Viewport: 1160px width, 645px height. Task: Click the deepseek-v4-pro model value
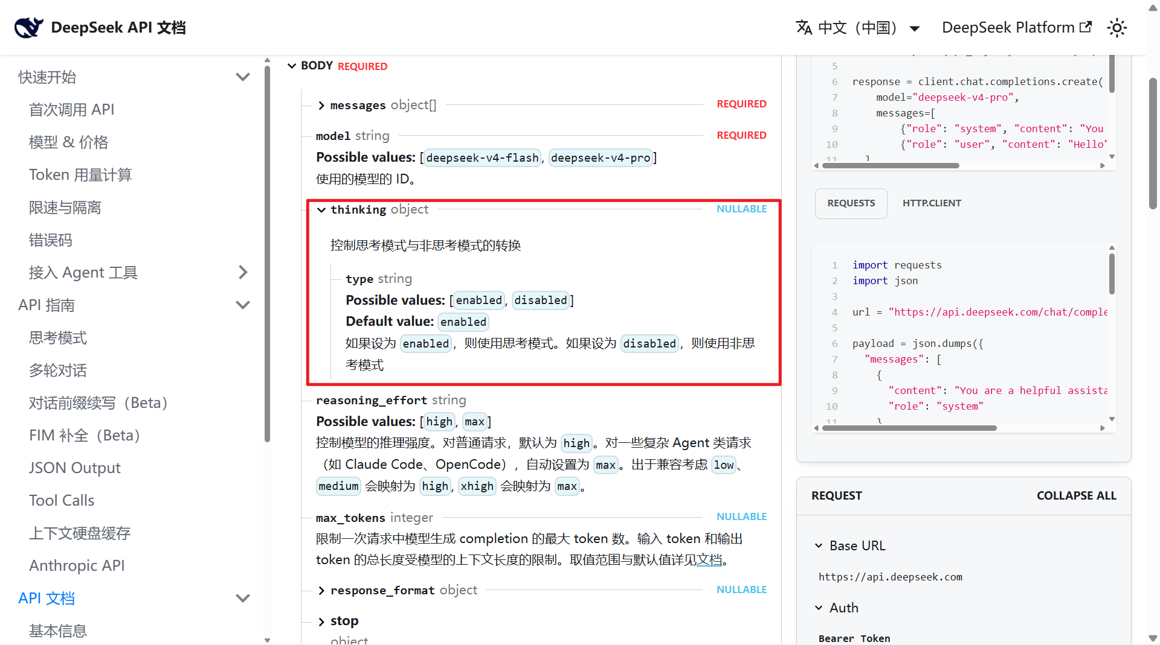point(601,158)
